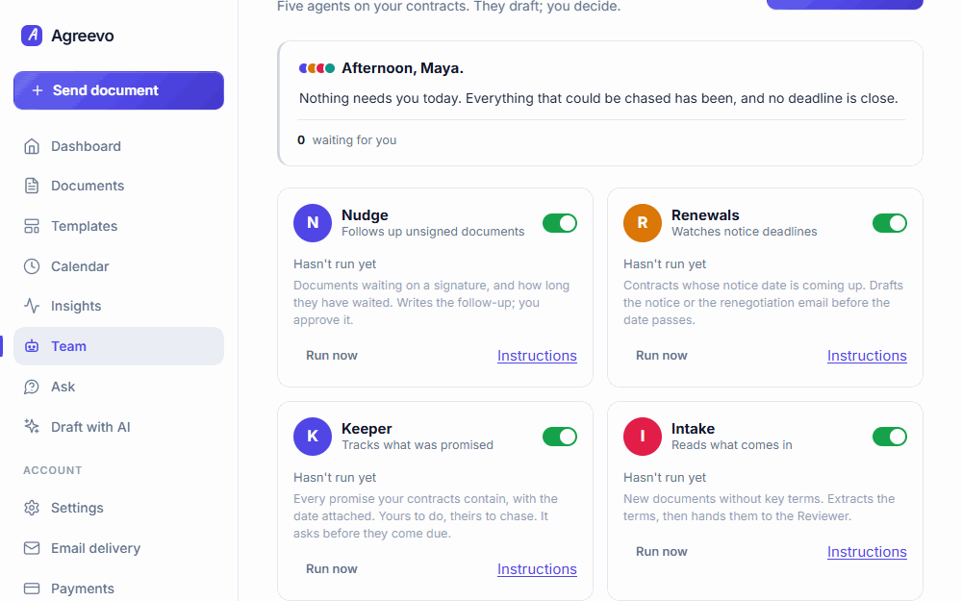Screen dimensions: 962x601
Task: Click the Documents file icon
Action: pos(32,186)
